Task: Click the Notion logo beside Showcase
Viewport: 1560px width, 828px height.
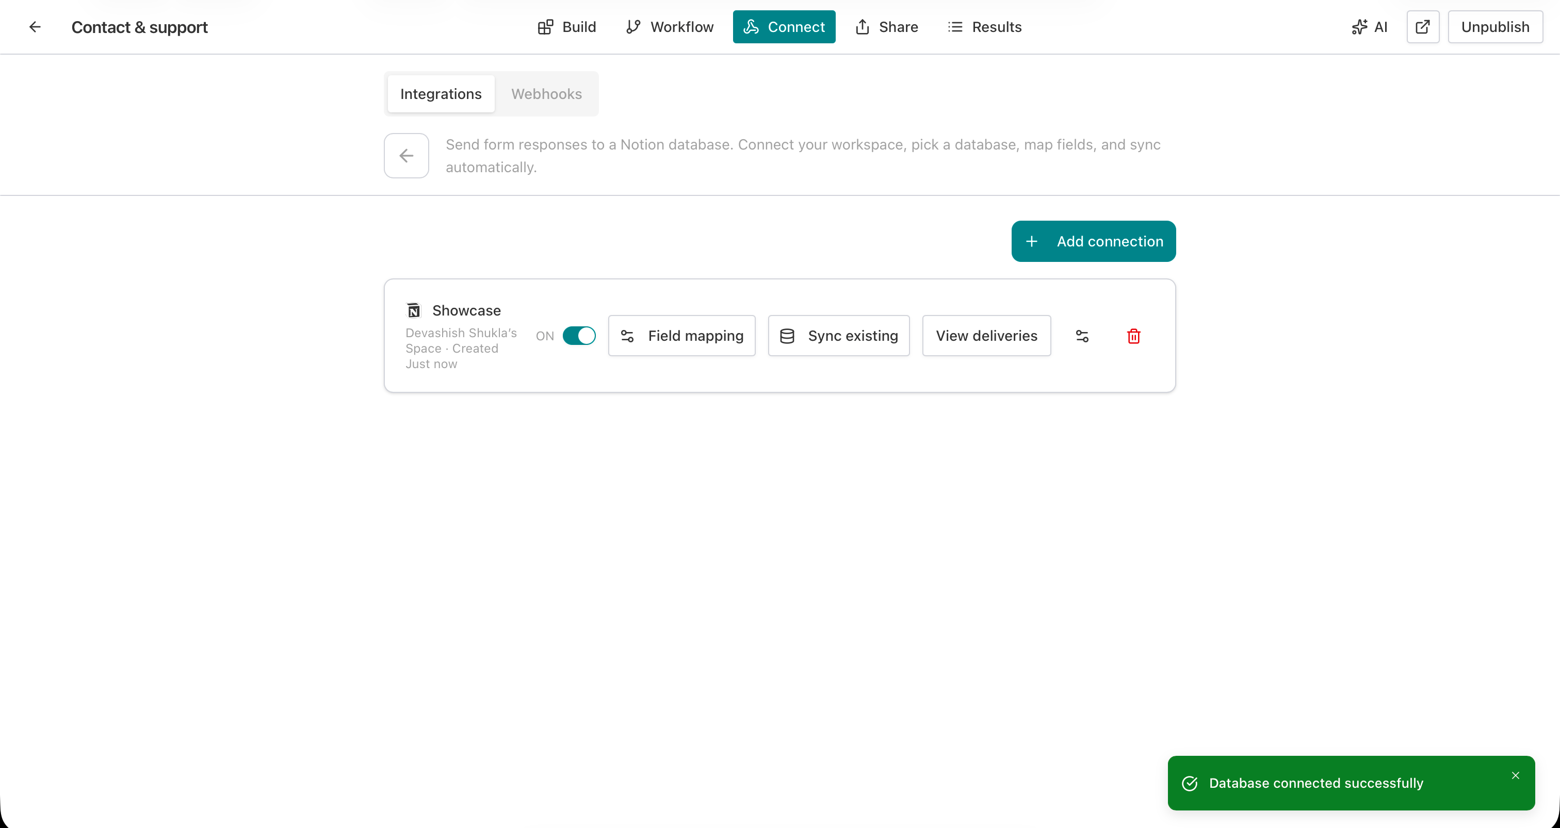Action: click(413, 310)
